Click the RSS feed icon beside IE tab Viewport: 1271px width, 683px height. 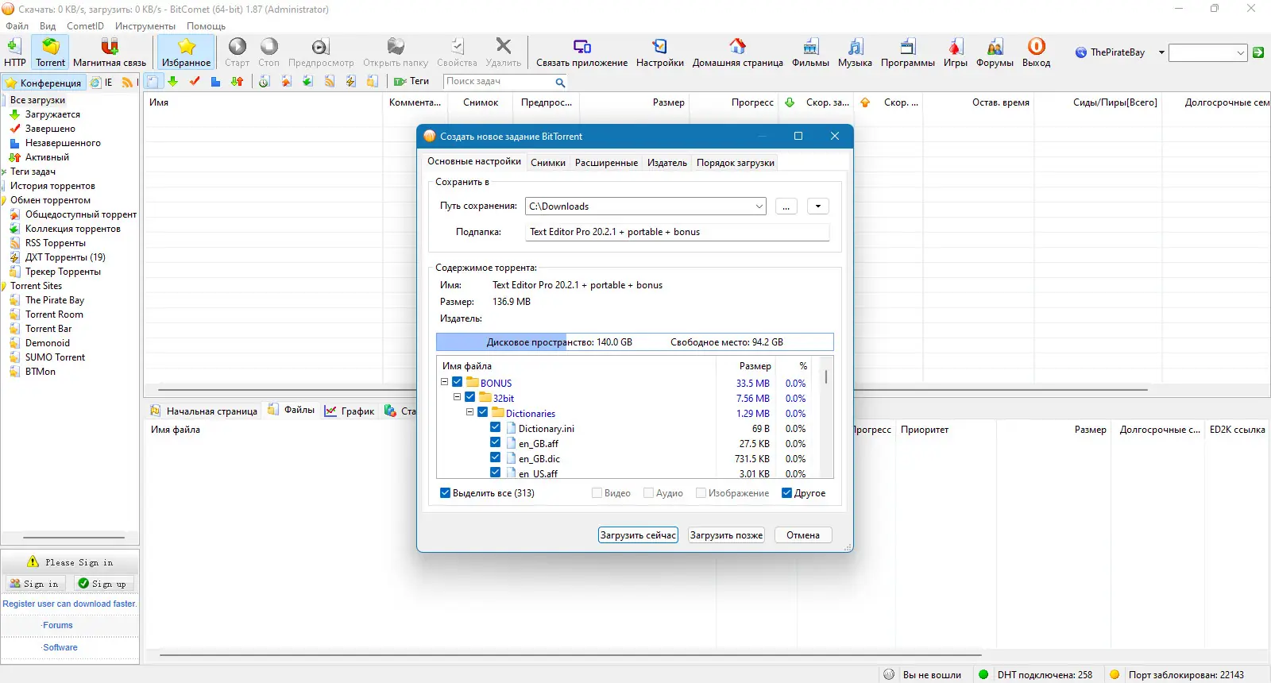127,83
